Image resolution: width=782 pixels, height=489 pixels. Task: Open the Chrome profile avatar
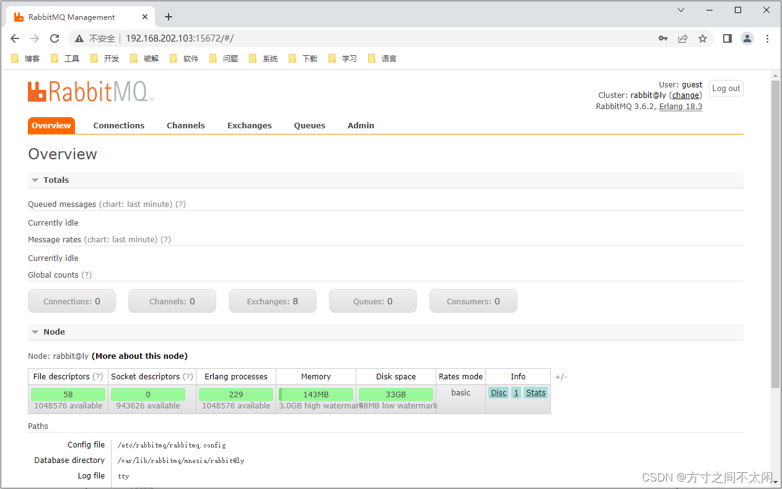pos(747,38)
